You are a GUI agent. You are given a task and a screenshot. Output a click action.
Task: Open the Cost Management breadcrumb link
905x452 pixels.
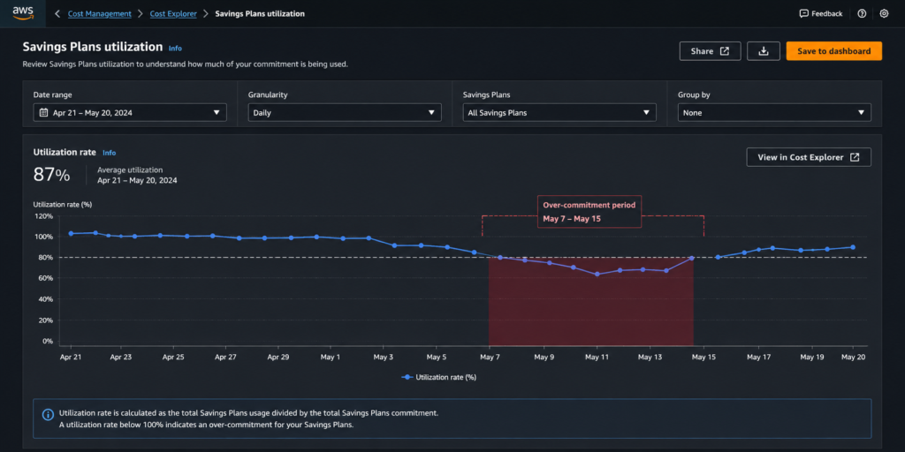pyautogui.click(x=99, y=13)
